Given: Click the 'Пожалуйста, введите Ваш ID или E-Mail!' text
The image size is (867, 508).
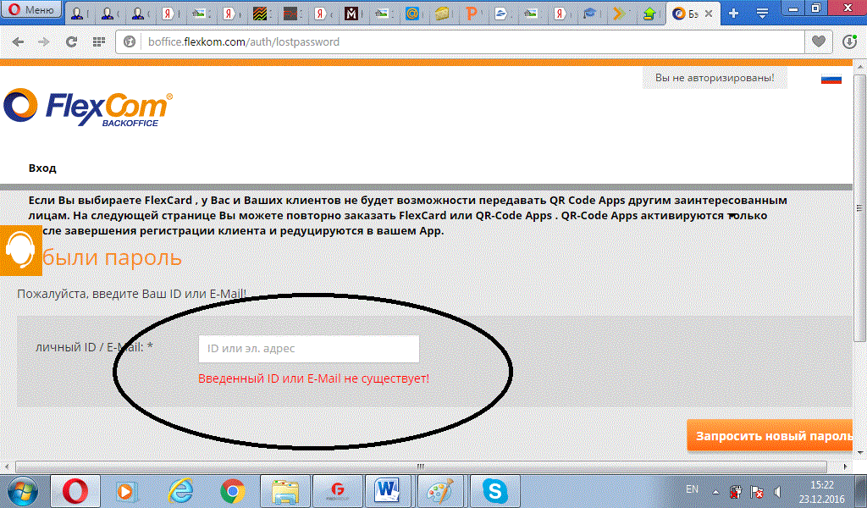Looking at the screenshot, I should tap(131, 294).
